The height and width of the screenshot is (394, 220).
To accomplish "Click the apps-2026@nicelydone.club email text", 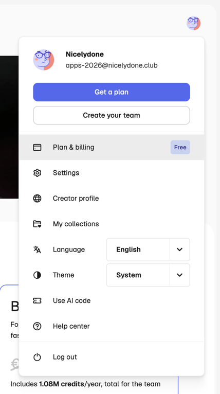I will [x=112, y=66].
